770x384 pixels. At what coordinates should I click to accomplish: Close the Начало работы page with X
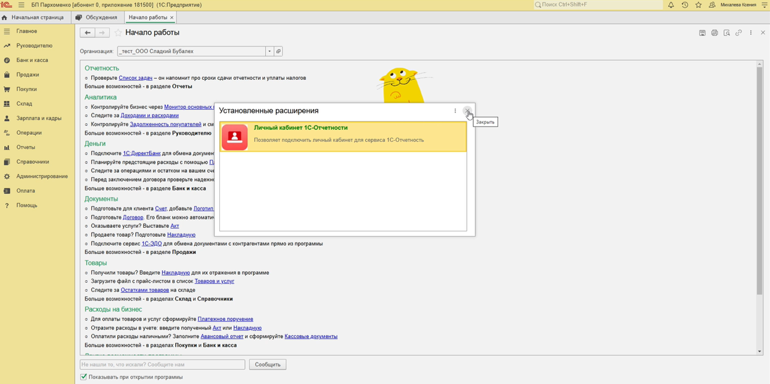[x=763, y=33]
